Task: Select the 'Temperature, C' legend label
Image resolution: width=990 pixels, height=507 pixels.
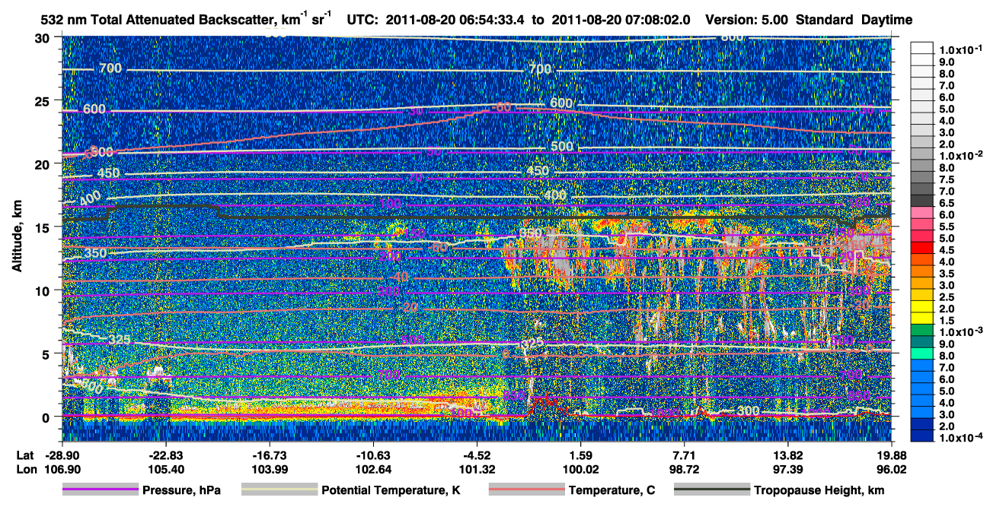Action: [x=612, y=491]
